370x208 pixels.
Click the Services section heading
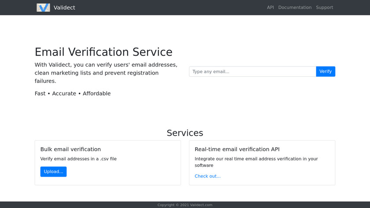pyautogui.click(x=185, y=133)
